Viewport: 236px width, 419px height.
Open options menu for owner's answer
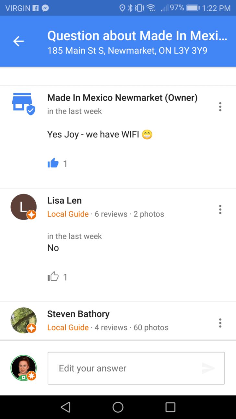220,107
